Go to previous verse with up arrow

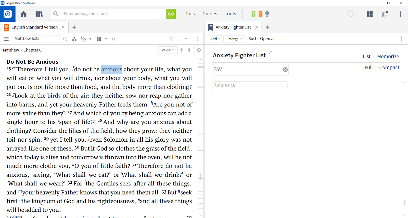coord(182,50)
